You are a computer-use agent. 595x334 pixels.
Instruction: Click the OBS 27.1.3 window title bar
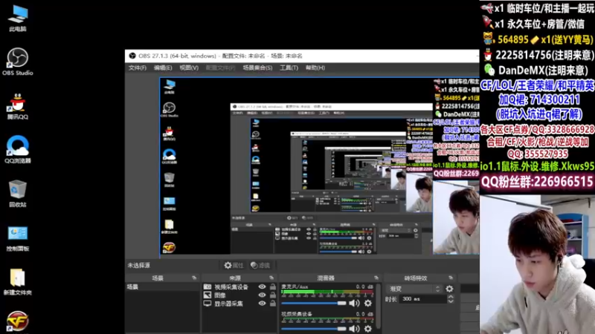[x=303, y=56]
